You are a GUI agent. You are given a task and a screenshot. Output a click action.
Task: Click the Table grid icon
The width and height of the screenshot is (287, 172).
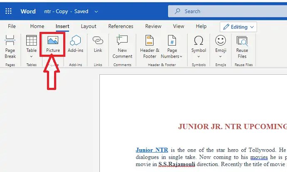coord(32,41)
